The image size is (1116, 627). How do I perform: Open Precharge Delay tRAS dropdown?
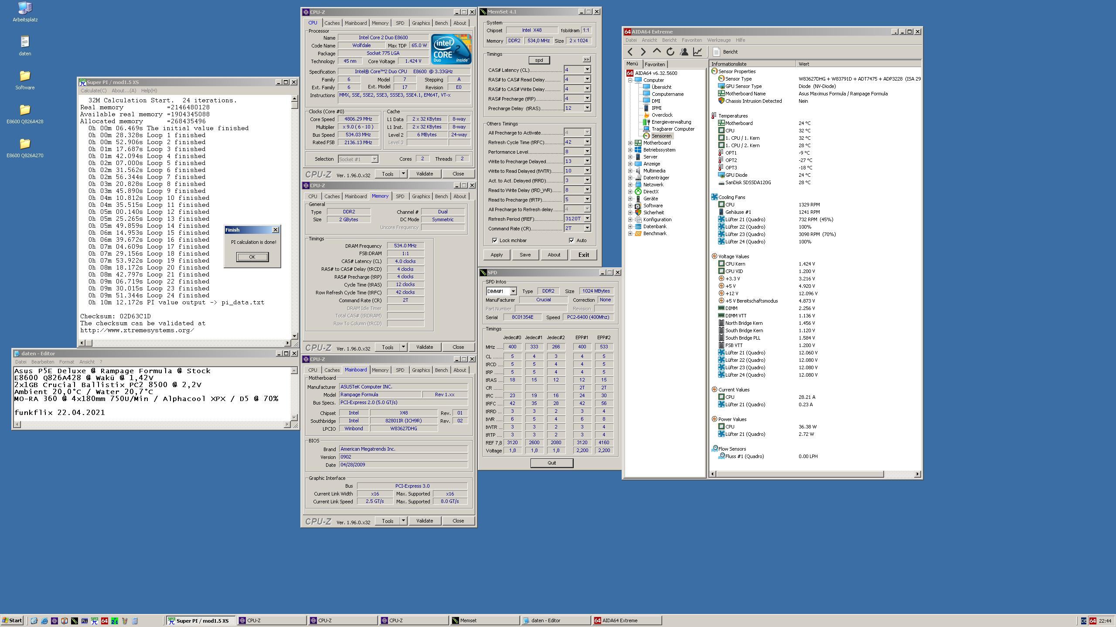[x=587, y=108]
